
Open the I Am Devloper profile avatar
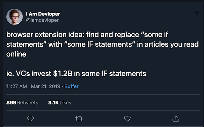[x=15, y=17]
